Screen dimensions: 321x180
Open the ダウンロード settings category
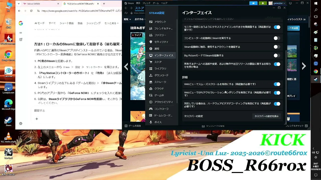pos(160,75)
